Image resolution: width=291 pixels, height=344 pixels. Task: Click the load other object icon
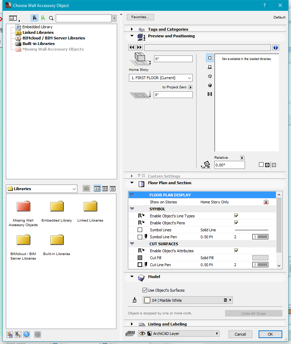coord(18,335)
